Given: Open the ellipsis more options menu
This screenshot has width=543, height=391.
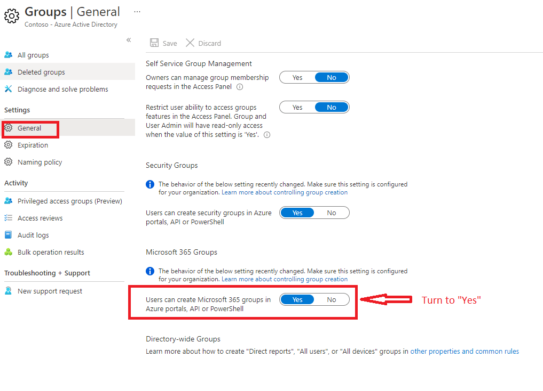Looking at the screenshot, I should click(137, 12).
